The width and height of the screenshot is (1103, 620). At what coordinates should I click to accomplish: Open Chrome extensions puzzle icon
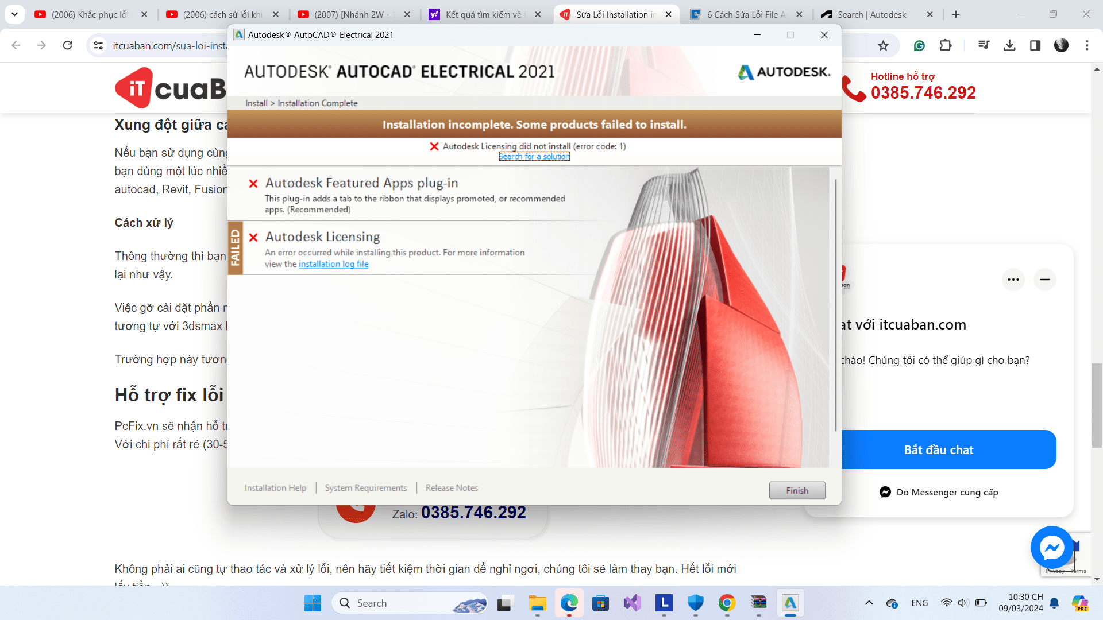click(x=946, y=45)
